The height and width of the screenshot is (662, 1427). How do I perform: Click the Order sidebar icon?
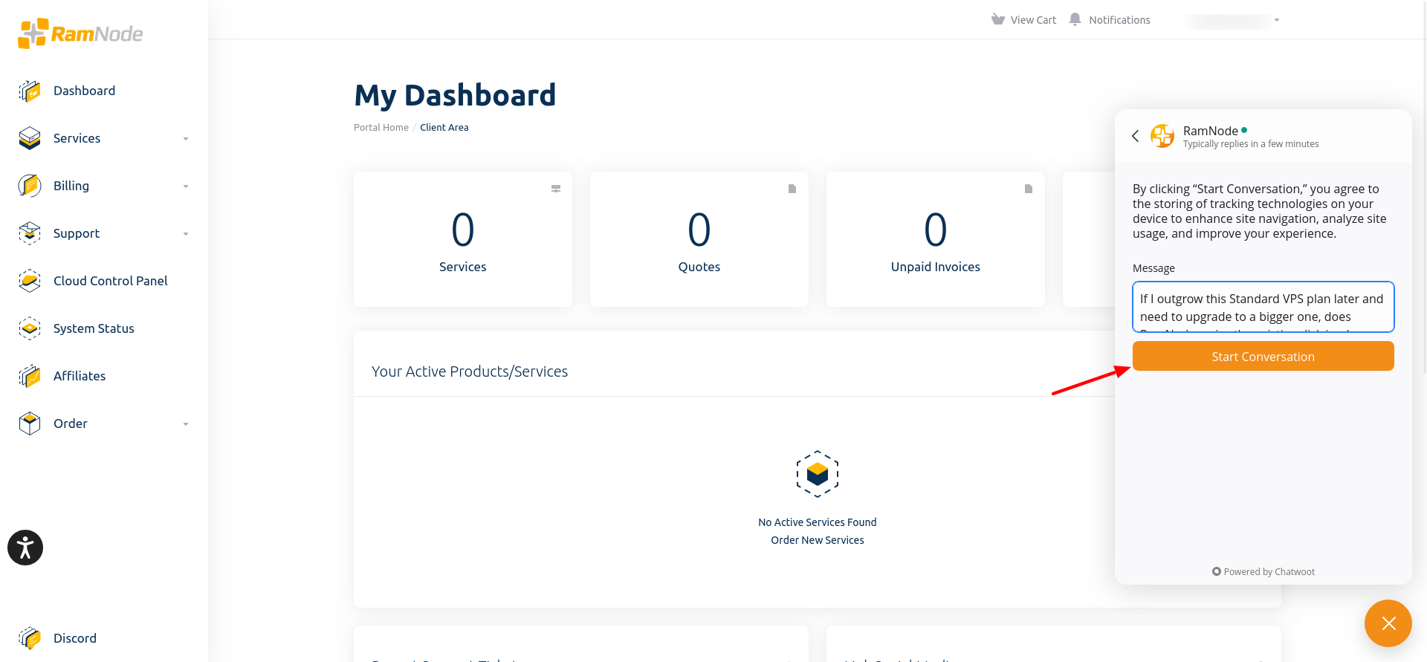pyautogui.click(x=30, y=424)
